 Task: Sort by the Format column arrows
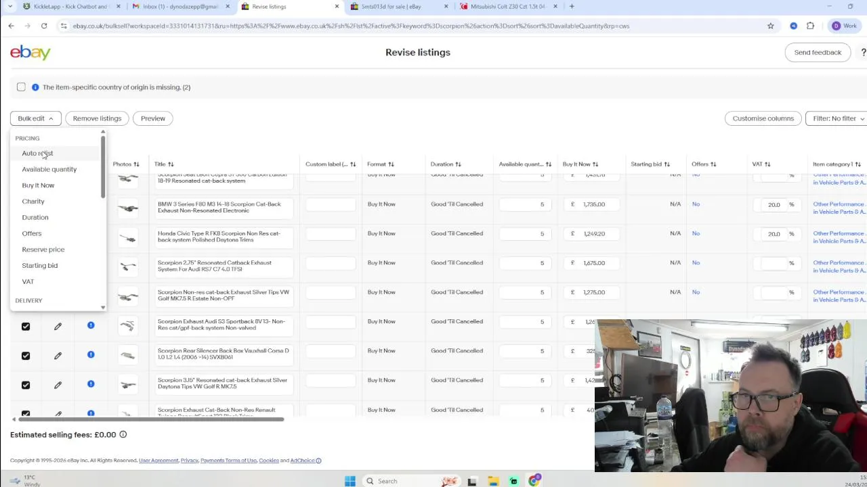coord(391,164)
